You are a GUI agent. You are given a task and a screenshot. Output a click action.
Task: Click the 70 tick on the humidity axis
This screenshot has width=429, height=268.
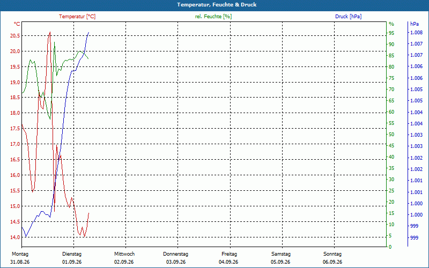tap(391, 90)
